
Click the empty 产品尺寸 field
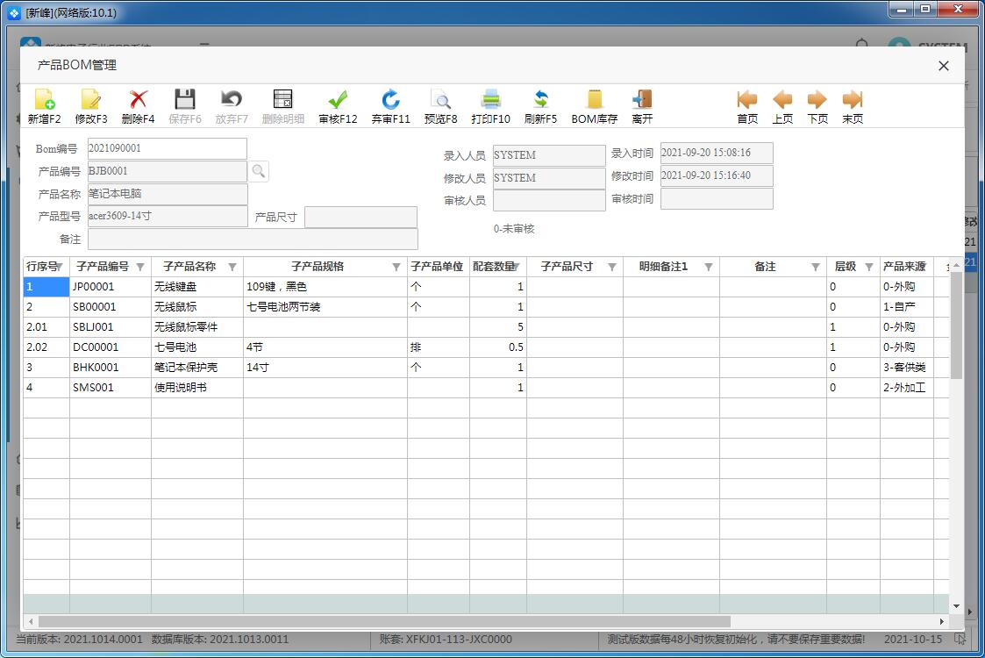coord(360,217)
